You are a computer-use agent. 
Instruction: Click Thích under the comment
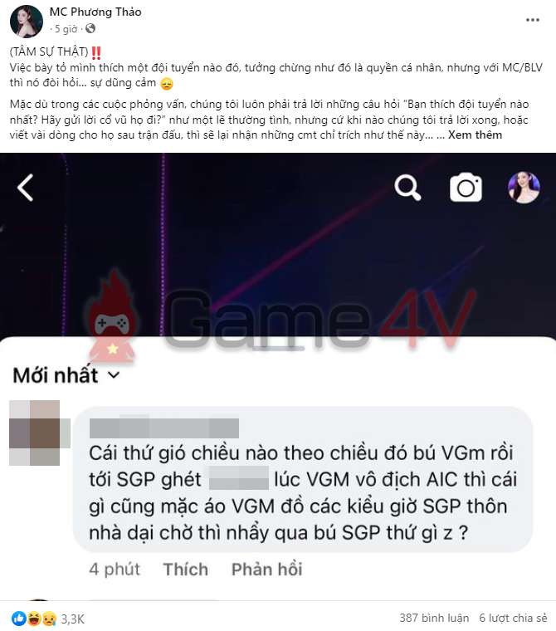[x=185, y=570]
